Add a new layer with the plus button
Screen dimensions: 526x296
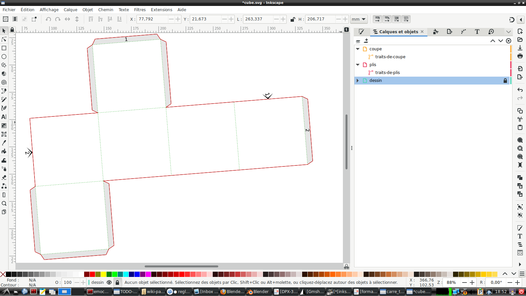(366, 40)
